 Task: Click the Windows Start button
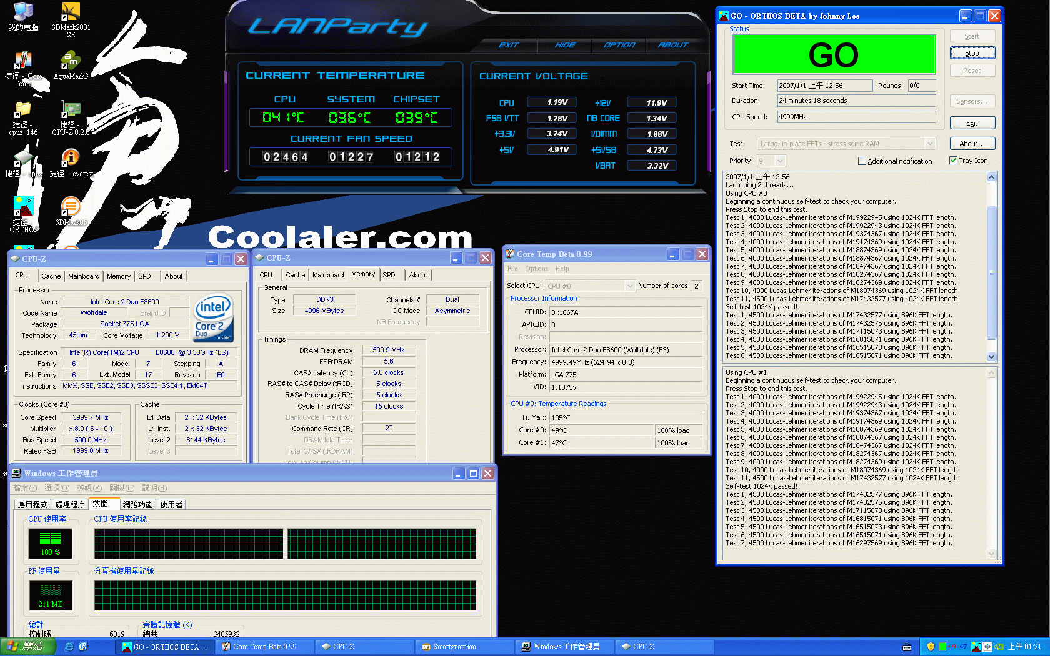[27, 647]
